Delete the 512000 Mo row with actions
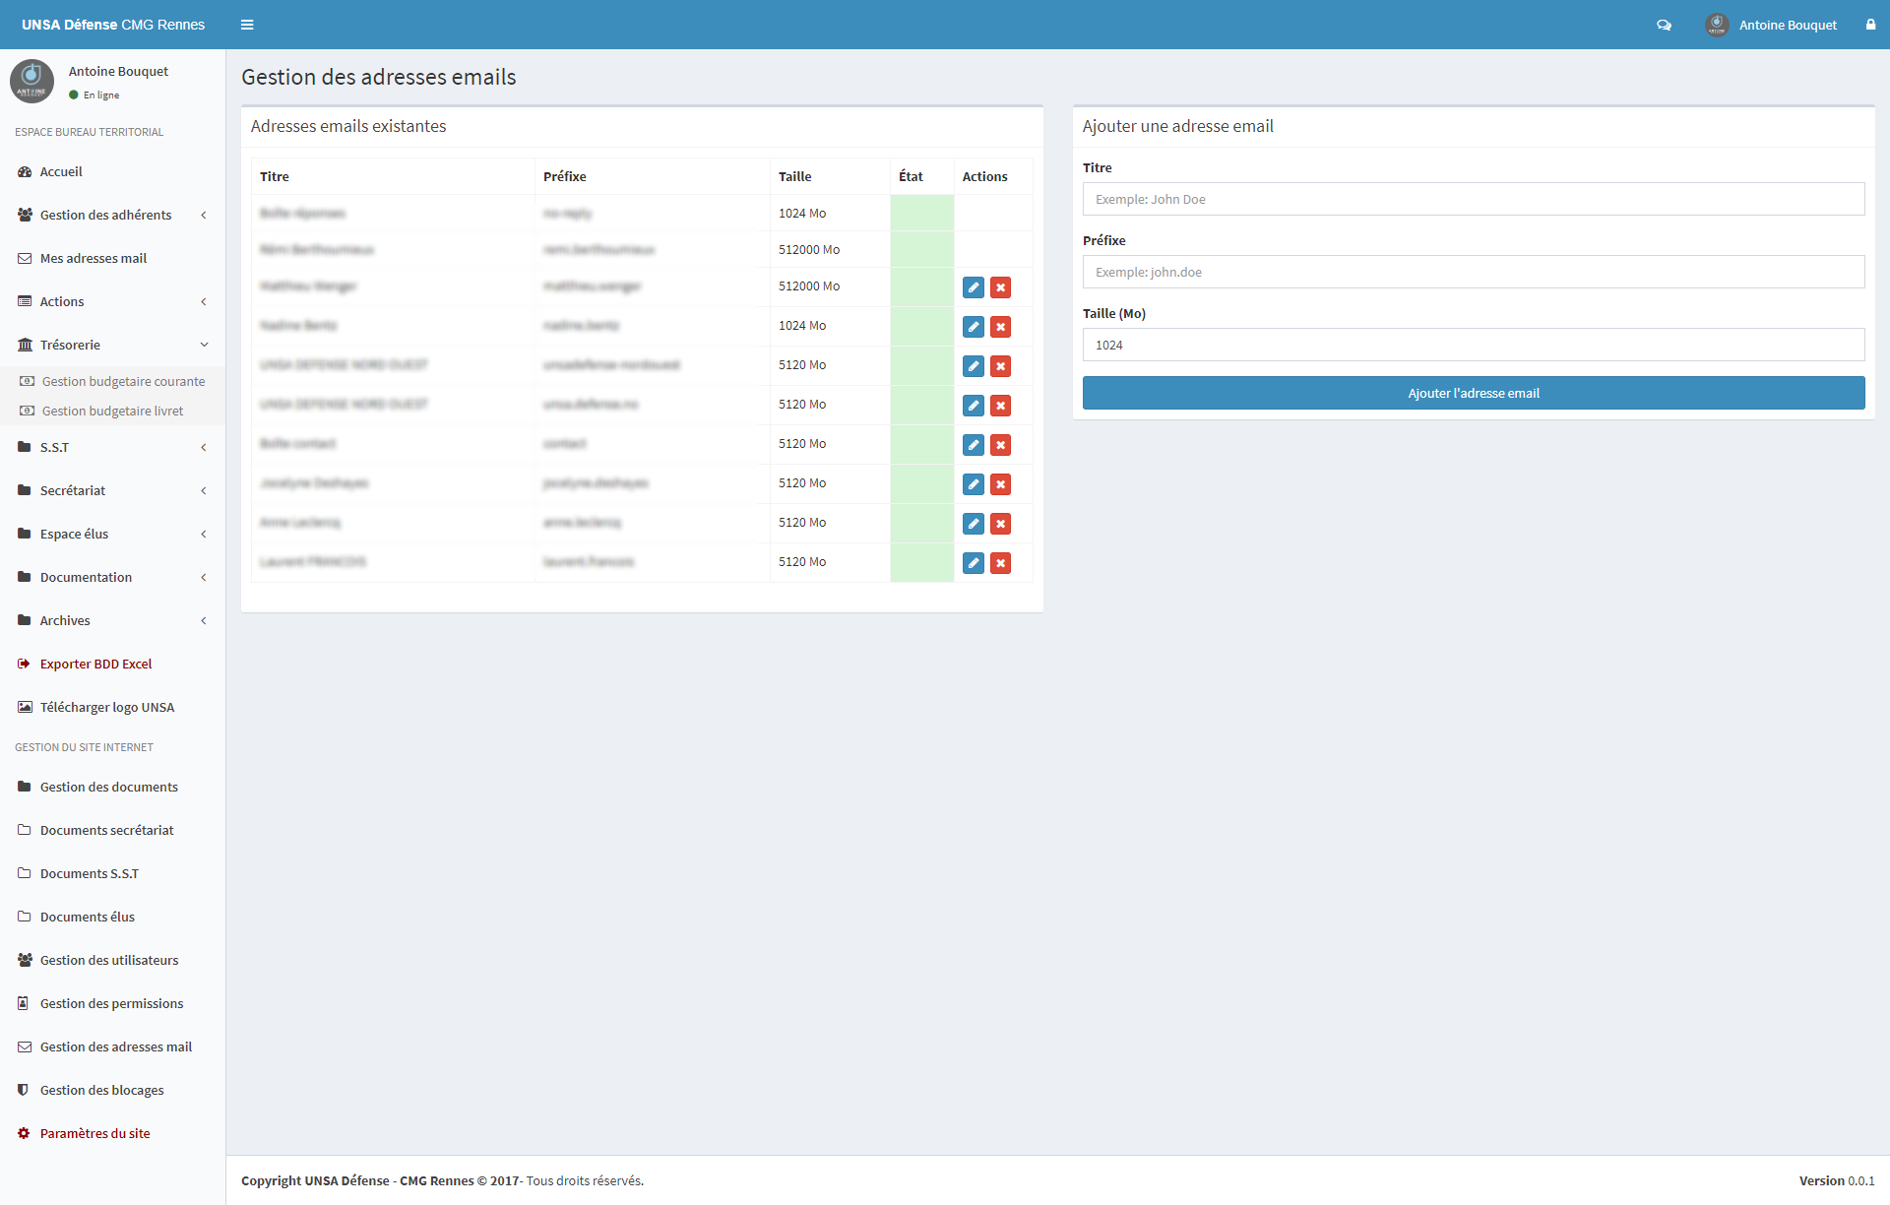 pyautogui.click(x=1000, y=287)
